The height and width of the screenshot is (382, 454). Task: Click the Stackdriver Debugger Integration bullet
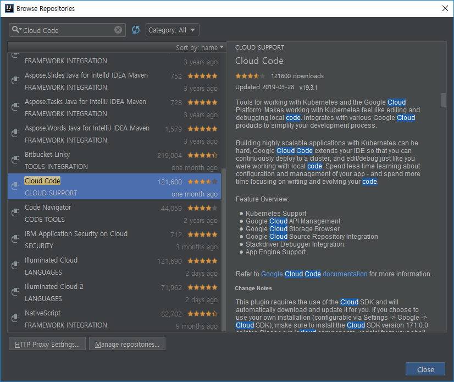(x=295, y=244)
